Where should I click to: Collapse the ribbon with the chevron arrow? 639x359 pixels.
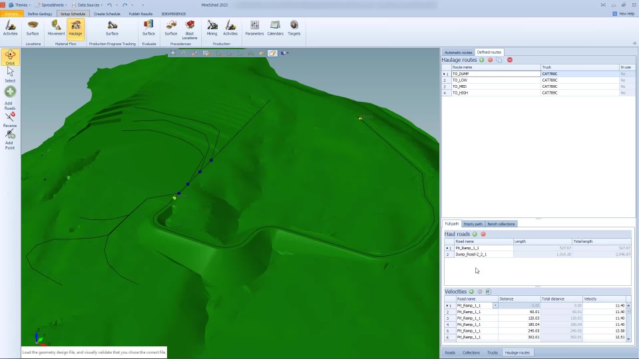[x=634, y=43]
